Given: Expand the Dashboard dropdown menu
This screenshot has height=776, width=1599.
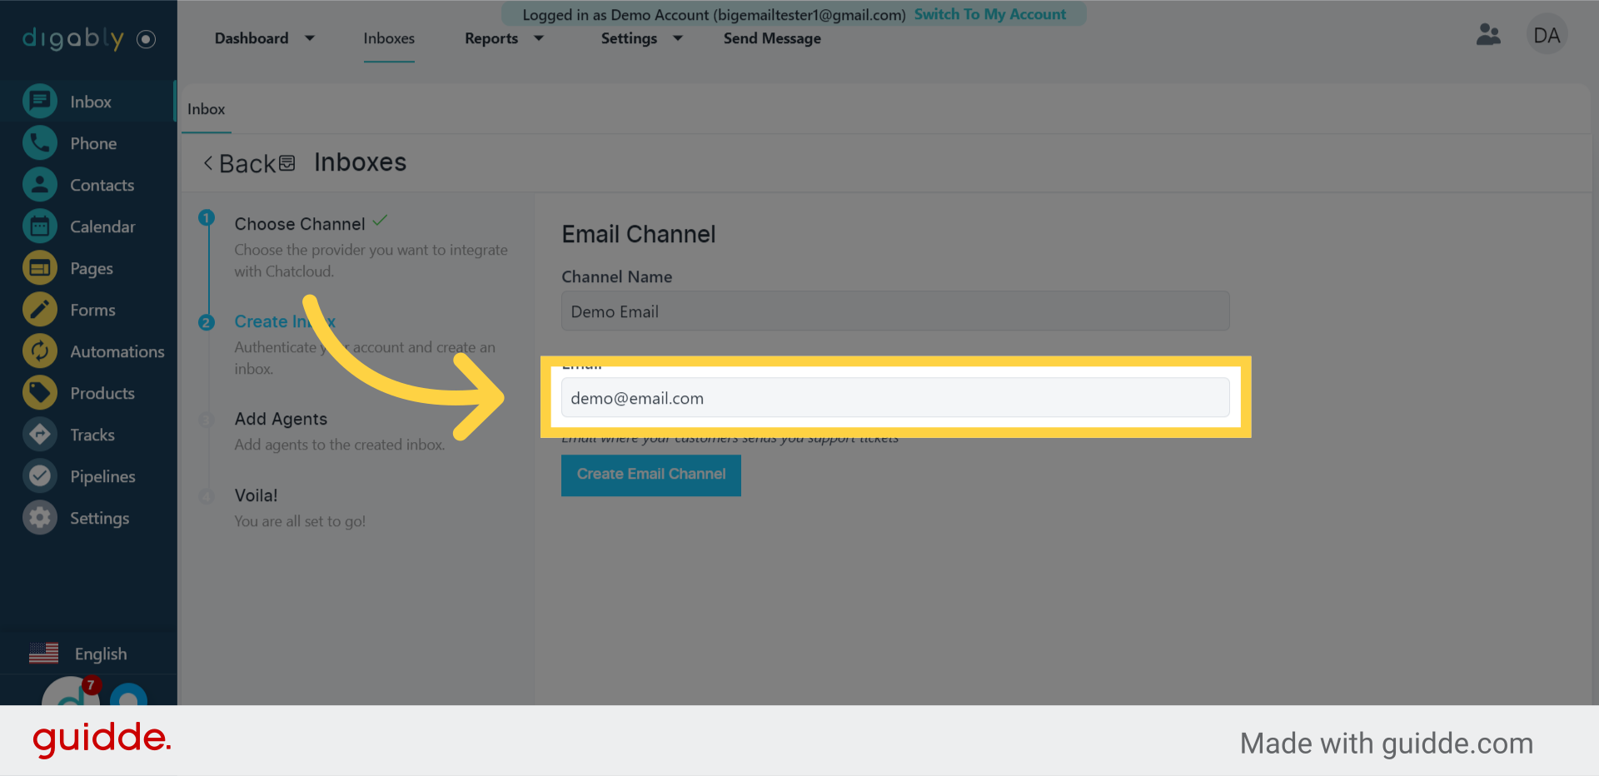Looking at the screenshot, I should tap(264, 38).
